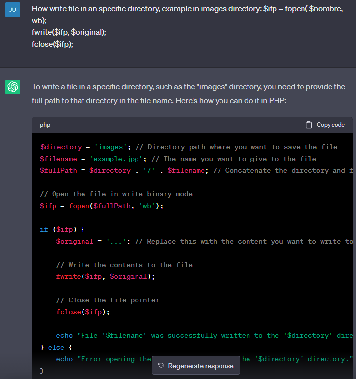The height and width of the screenshot is (379, 358).
Task: Click the indented fwrite line in code block
Action: click(x=106, y=277)
